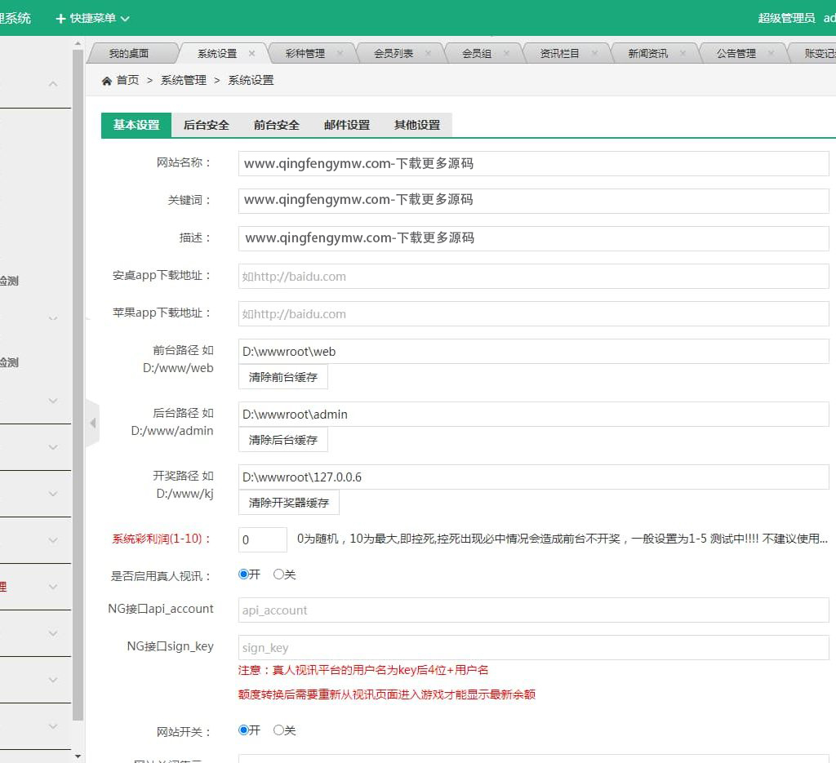Open the 邮件设置 tab
This screenshot has width=836, height=763.
coord(347,125)
